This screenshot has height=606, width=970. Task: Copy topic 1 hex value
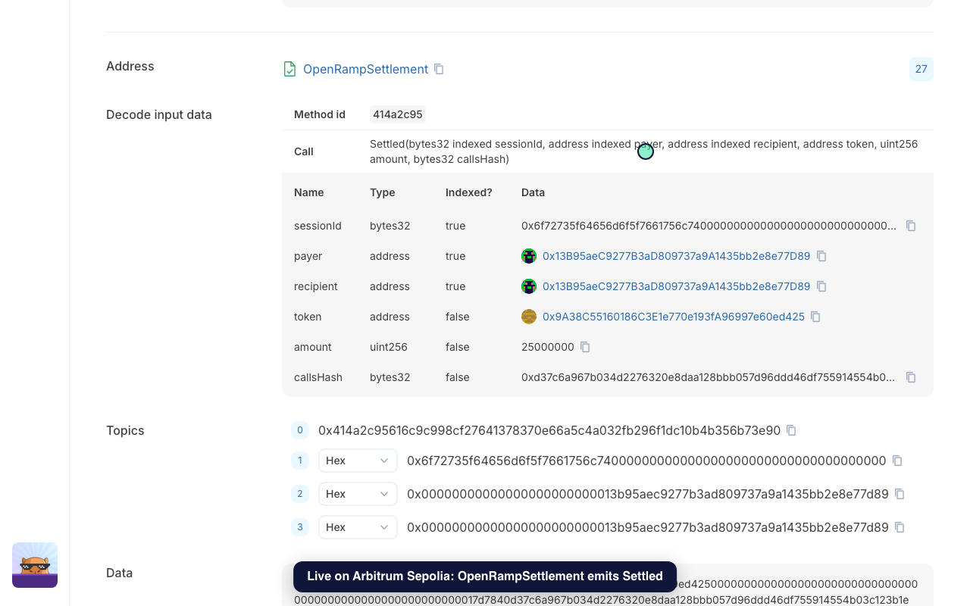click(897, 461)
